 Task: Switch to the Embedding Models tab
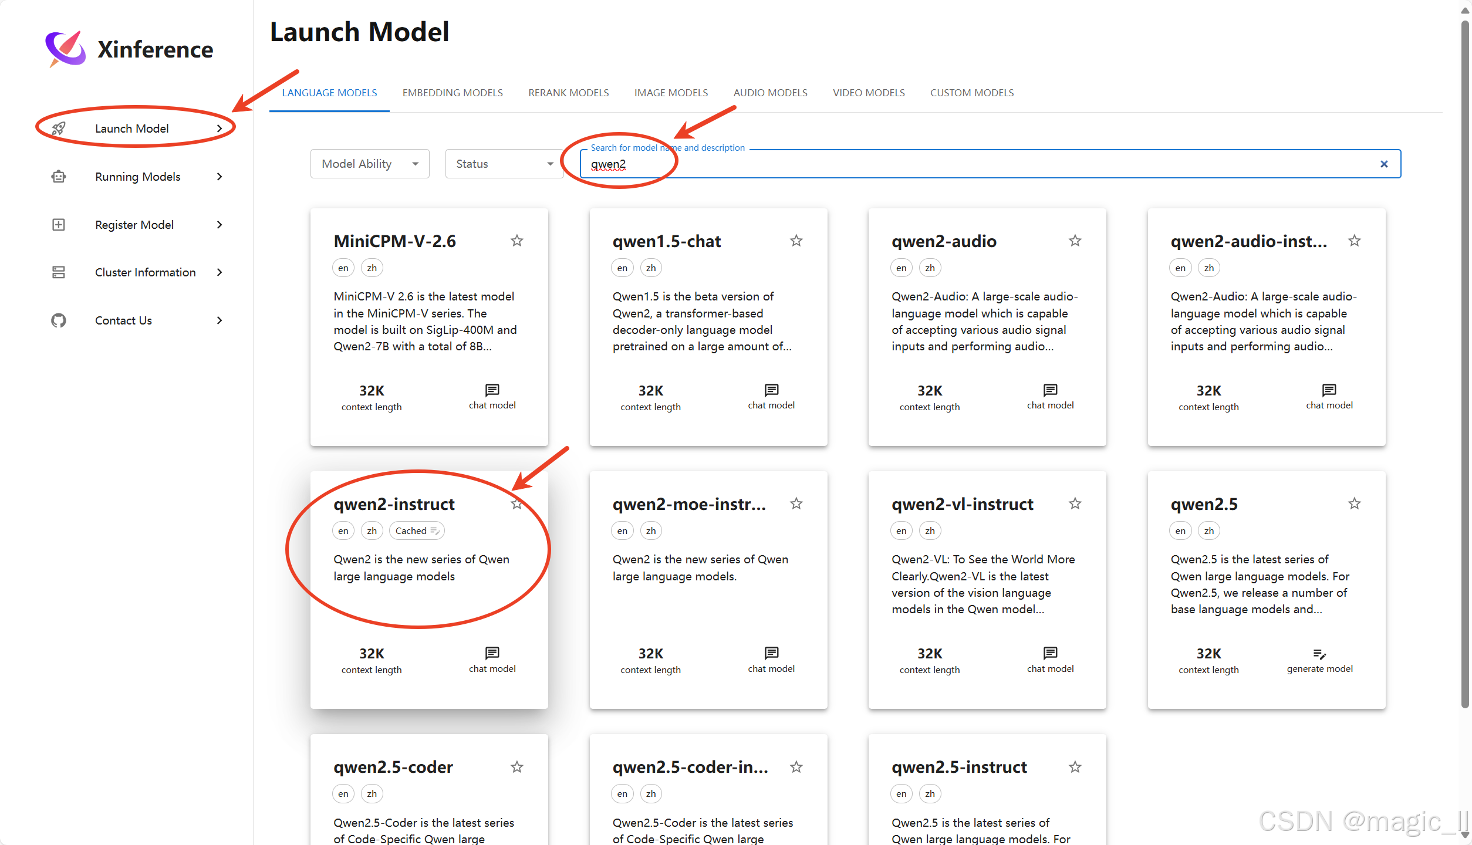(453, 93)
